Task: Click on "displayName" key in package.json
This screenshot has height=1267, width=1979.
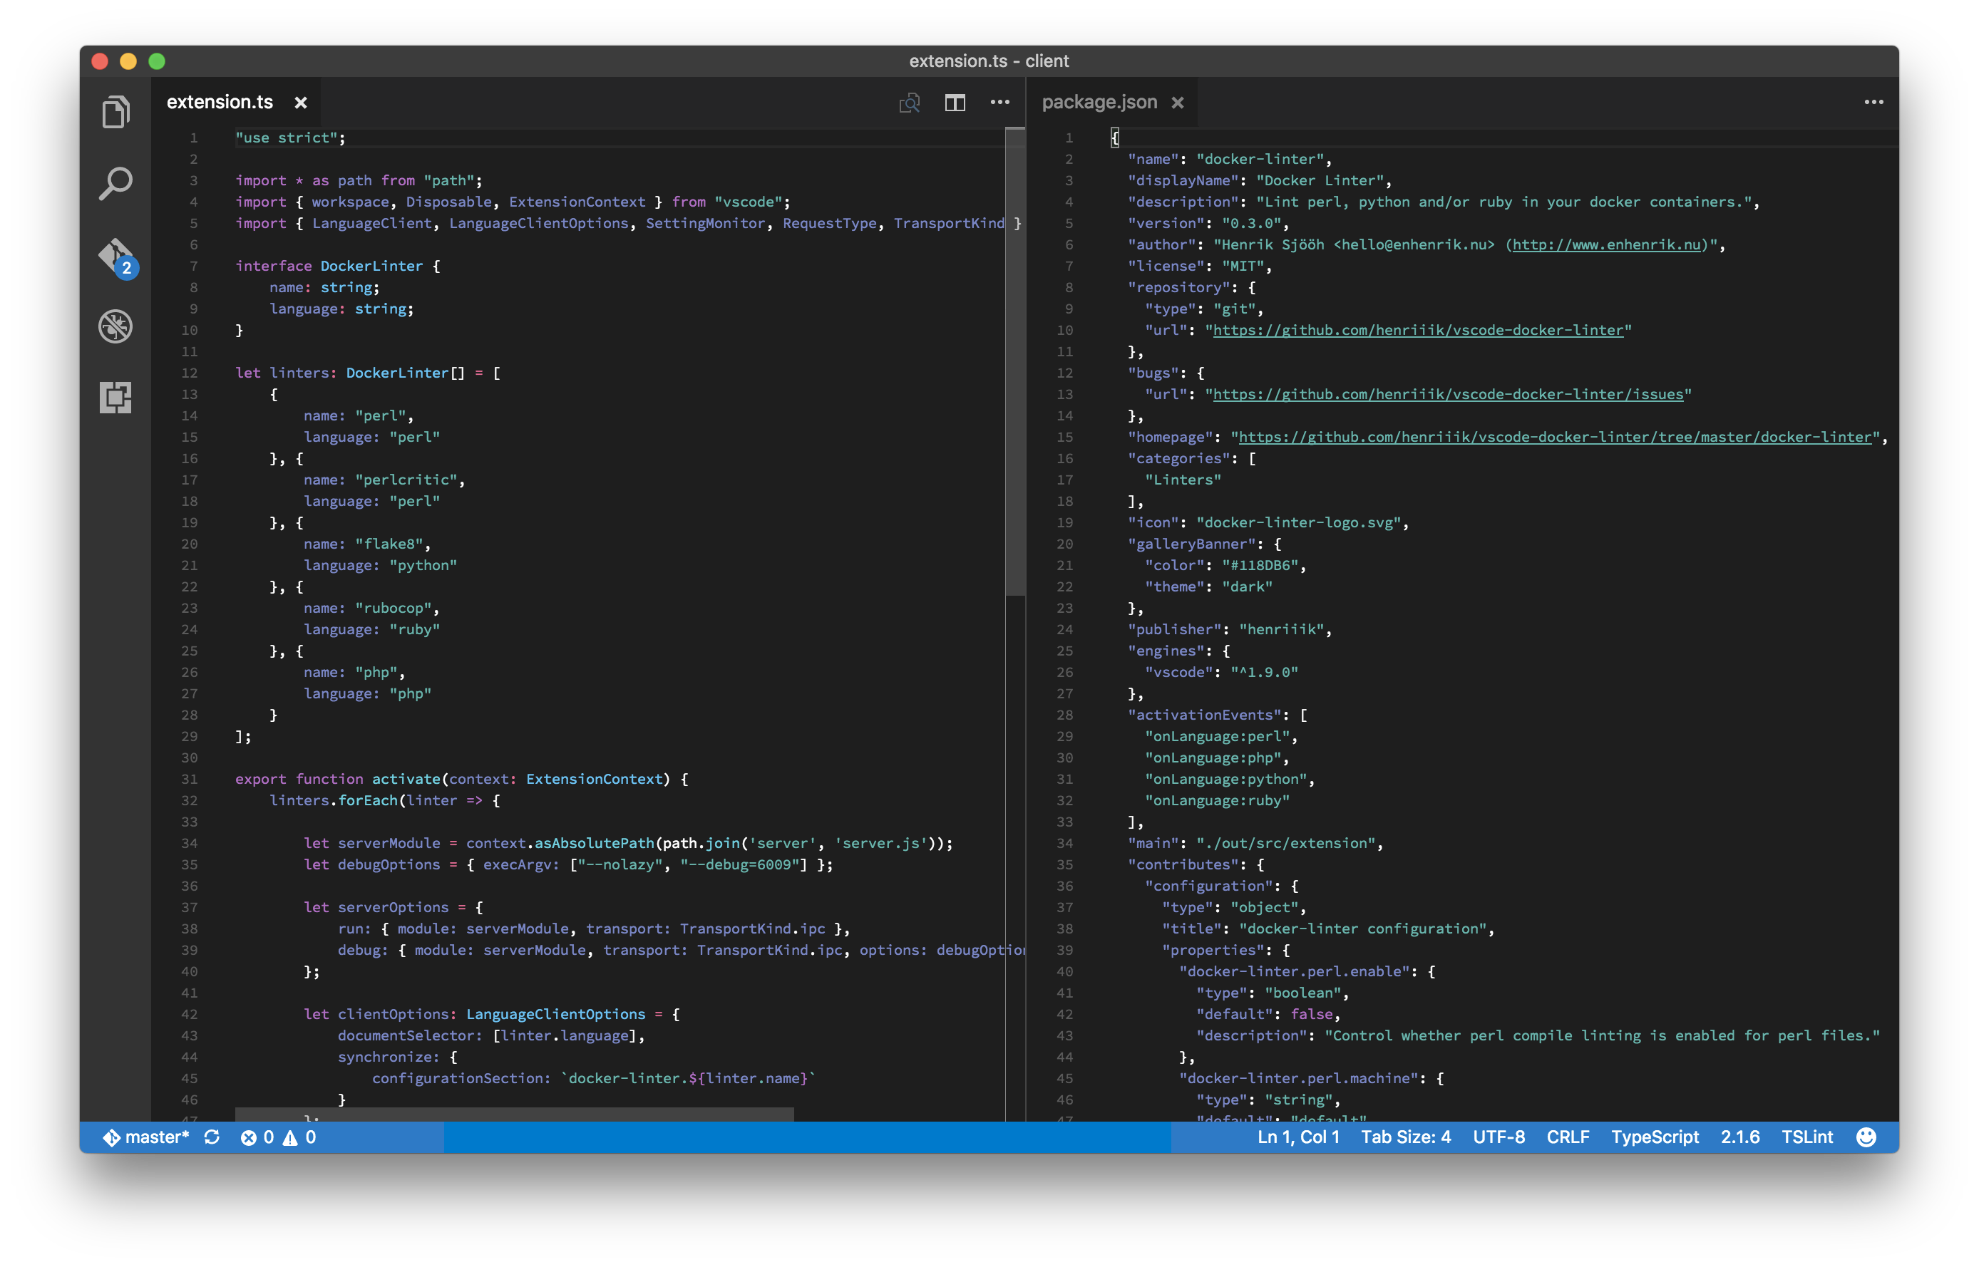Action: [1183, 180]
